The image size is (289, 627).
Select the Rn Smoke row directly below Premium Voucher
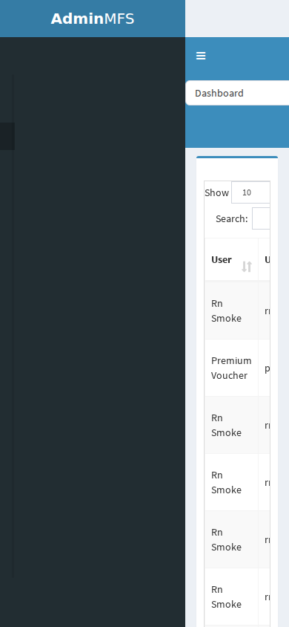click(x=238, y=425)
